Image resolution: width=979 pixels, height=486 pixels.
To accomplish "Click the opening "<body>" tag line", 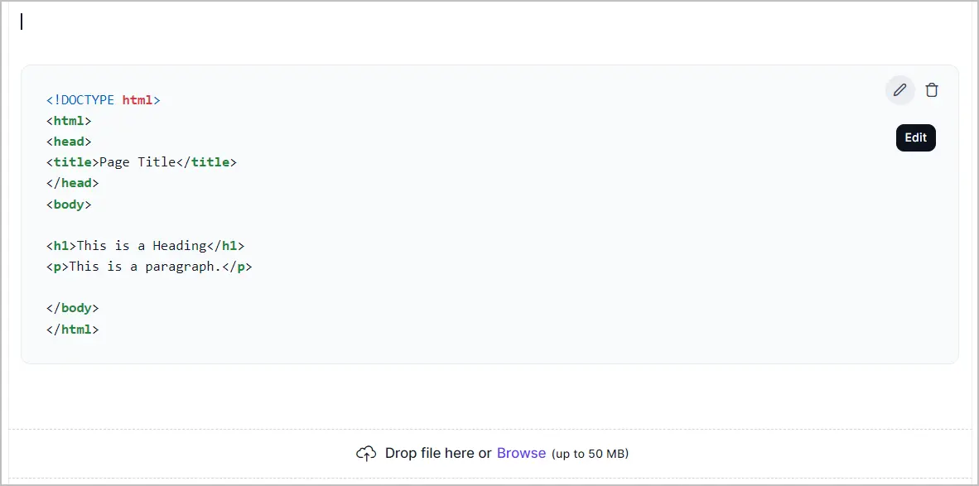I will pos(69,204).
